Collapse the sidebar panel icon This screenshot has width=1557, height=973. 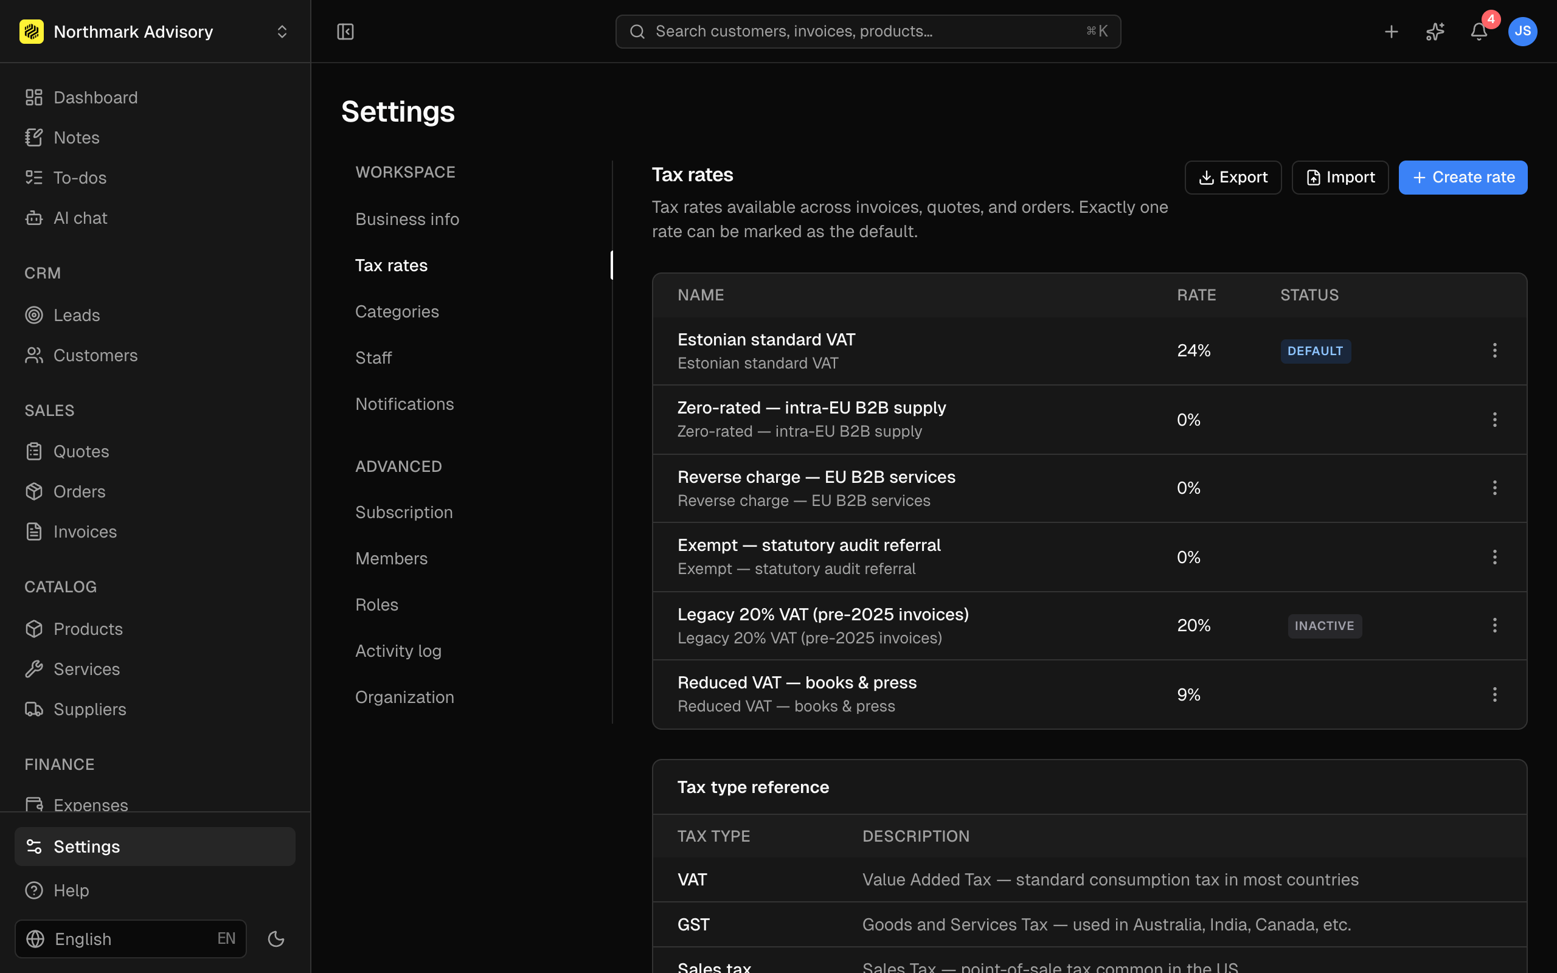pos(345,32)
